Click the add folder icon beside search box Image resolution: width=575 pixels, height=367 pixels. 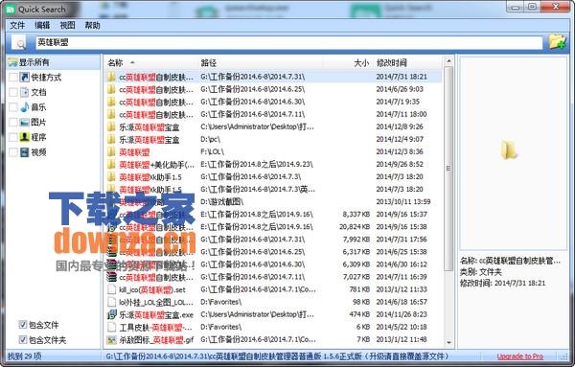click(x=557, y=42)
